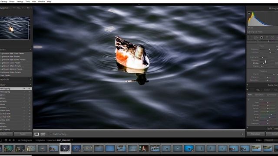Image resolution: width=278 pixels, height=156 pixels.
Task: Select the Red Eye Correction tool
Action: 261,38
